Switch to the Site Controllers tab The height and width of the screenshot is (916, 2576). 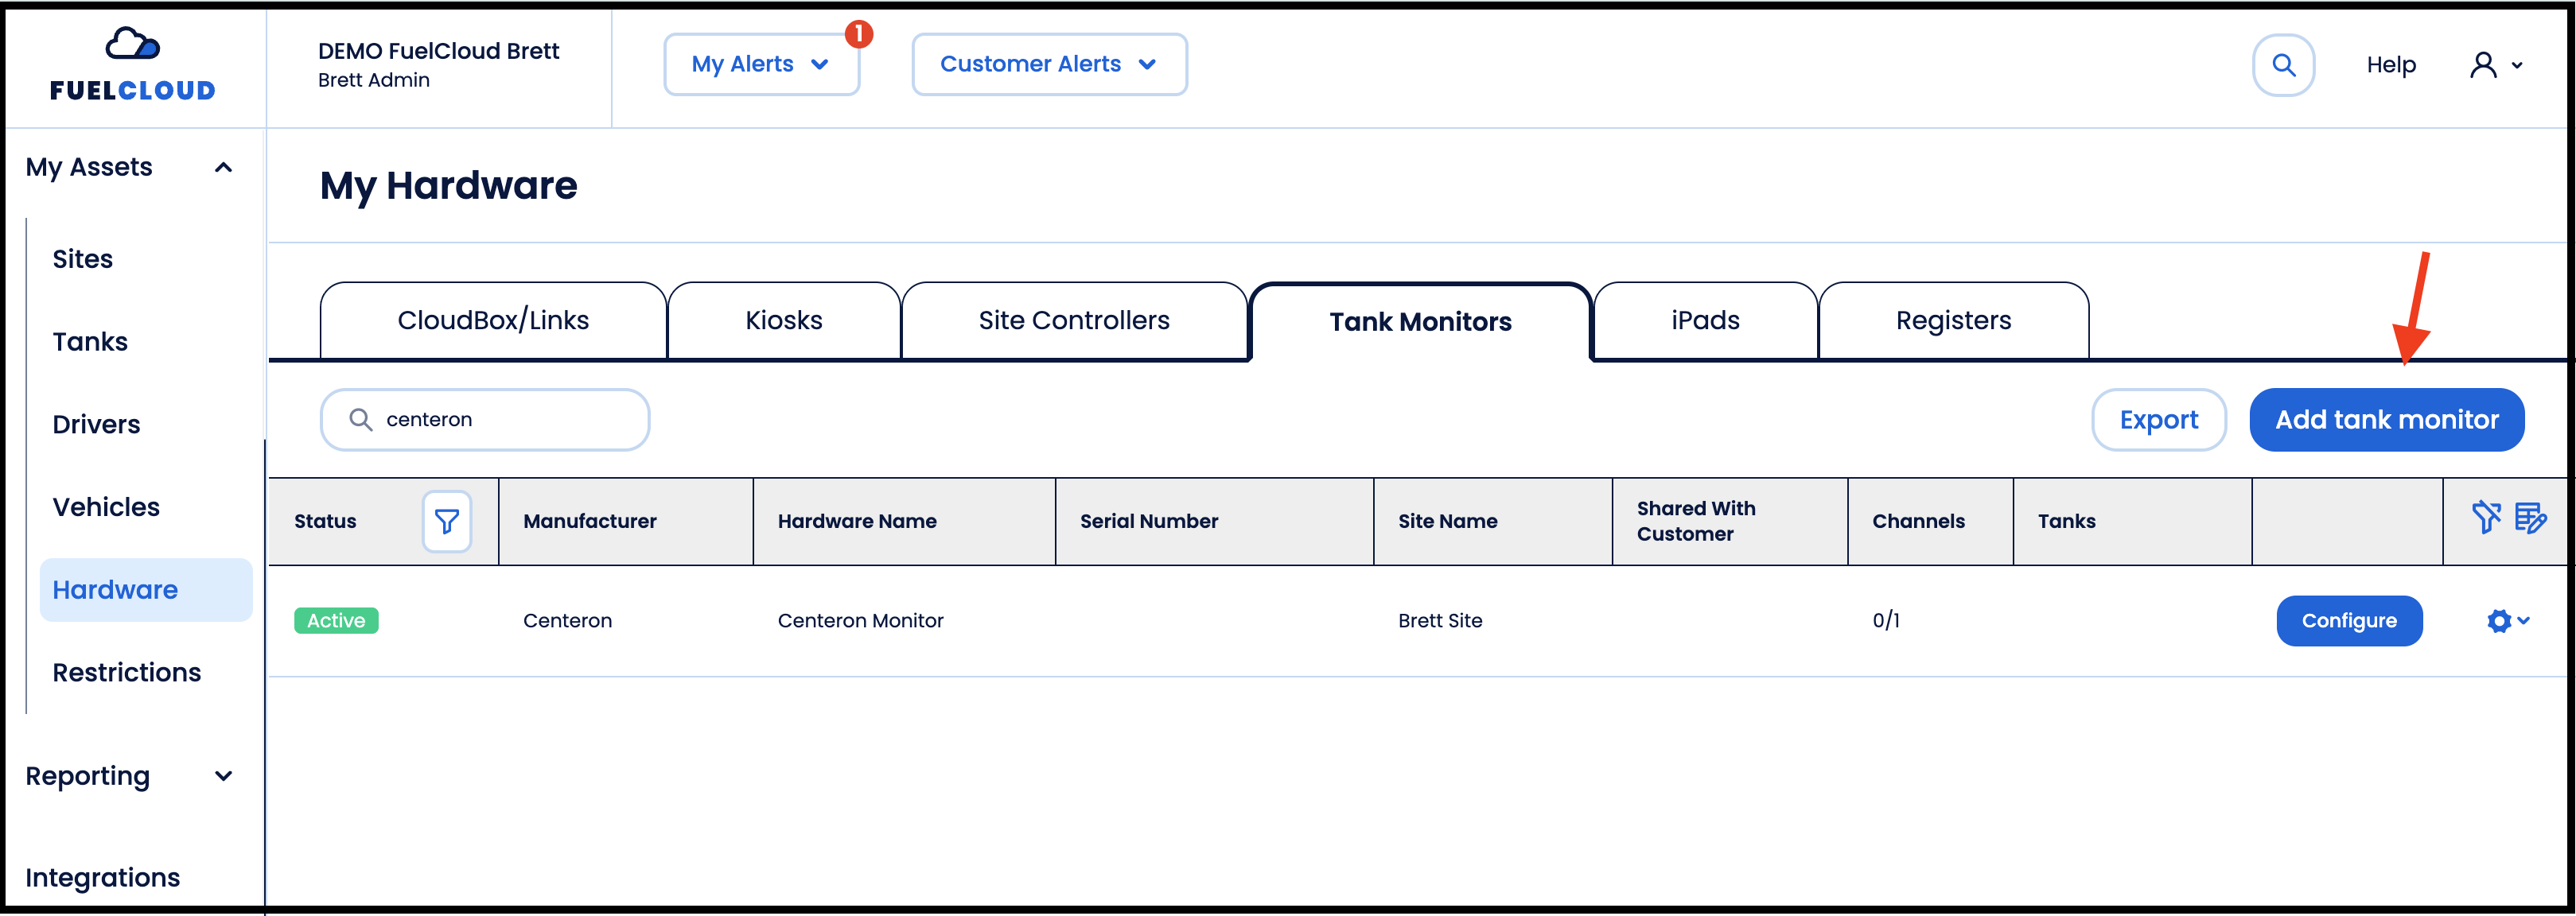pyautogui.click(x=1074, y=320)
